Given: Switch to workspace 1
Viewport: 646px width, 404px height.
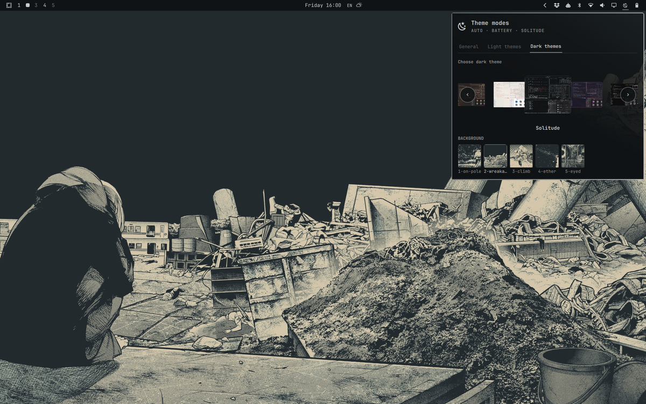Looking at the screenshot, I should coord(19,5).
